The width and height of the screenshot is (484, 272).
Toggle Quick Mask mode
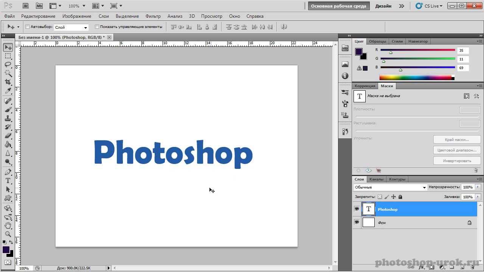tap(8, 262)
